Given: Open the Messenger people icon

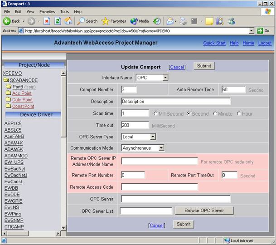Looking at the screenshot, I should (x=231, y=21).
